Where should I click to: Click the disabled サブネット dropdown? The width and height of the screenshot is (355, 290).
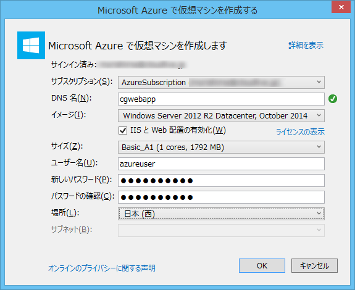[x=221, y=230]
